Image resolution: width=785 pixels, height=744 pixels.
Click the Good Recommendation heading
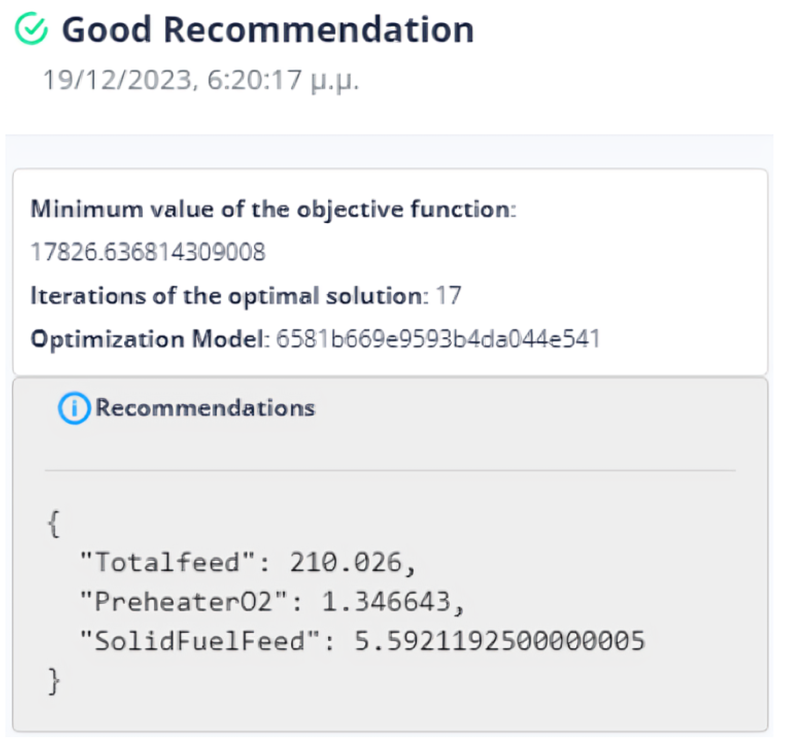268,30
